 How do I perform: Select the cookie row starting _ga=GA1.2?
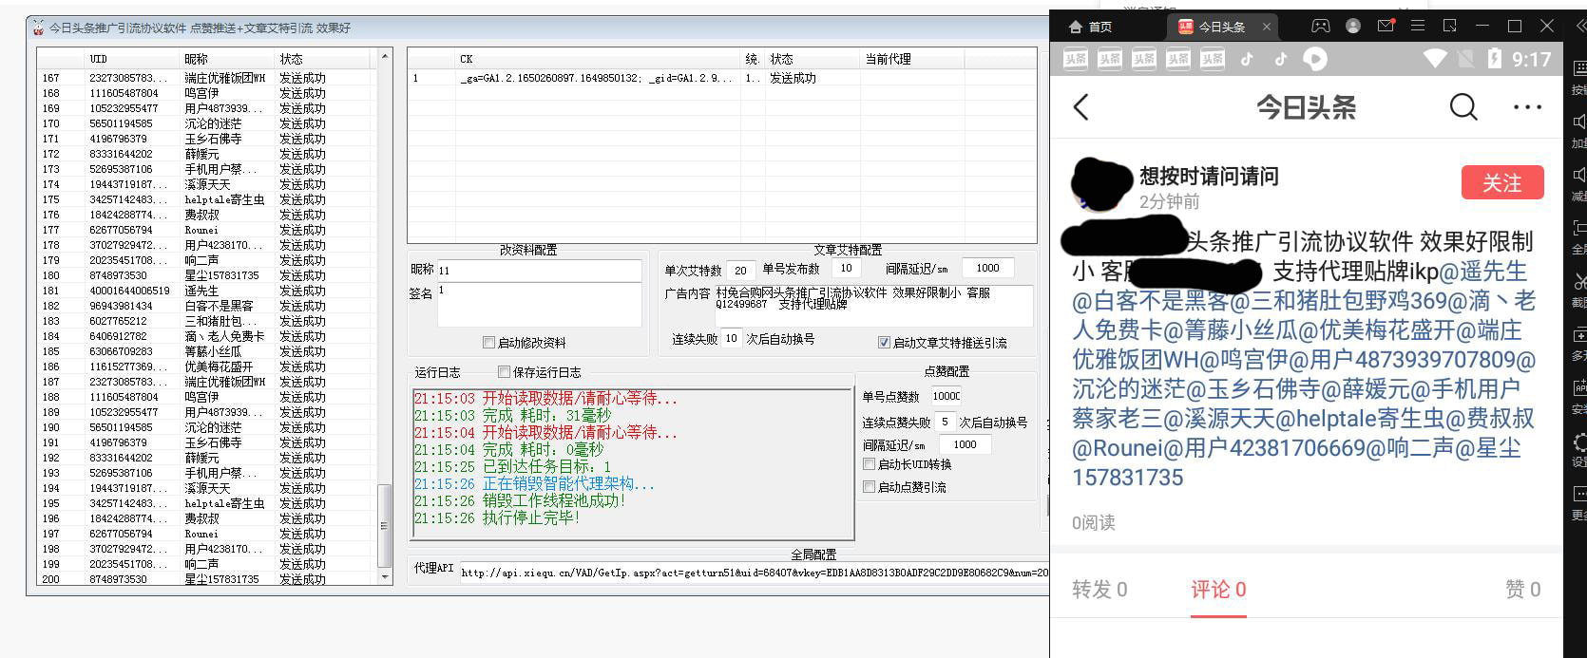(x=722, y=78)
